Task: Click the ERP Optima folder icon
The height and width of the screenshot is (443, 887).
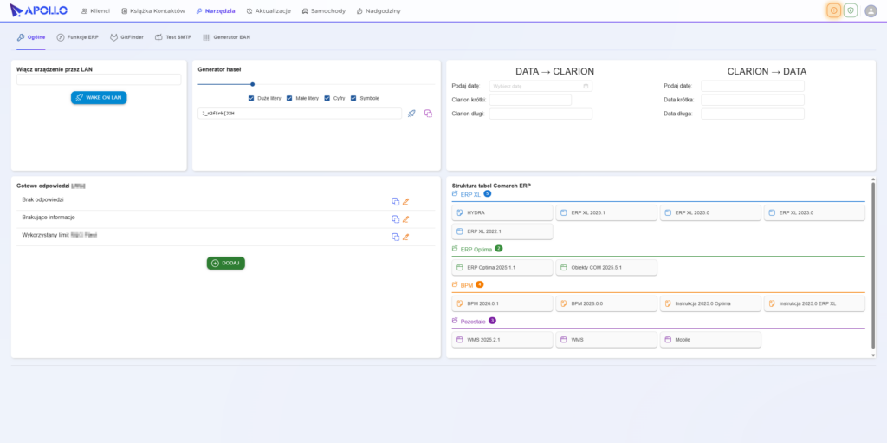Action: [455, 248]
